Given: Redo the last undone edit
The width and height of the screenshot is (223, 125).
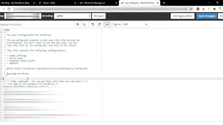Looking at the screenshot, I should [x=99, y=24].
